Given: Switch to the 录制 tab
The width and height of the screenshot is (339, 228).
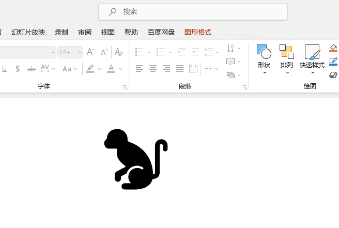Looking at the screenshot, I should click(61, 32).
